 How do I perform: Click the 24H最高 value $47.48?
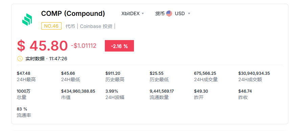23,73
